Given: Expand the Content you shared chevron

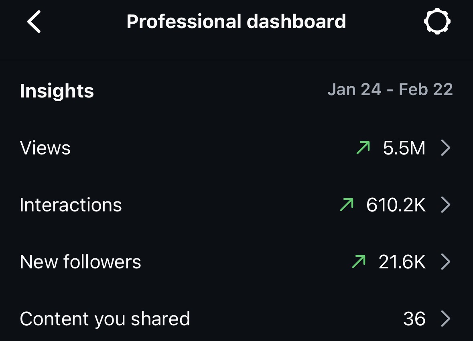Looking at the screenshot, I should click(446, 319).
